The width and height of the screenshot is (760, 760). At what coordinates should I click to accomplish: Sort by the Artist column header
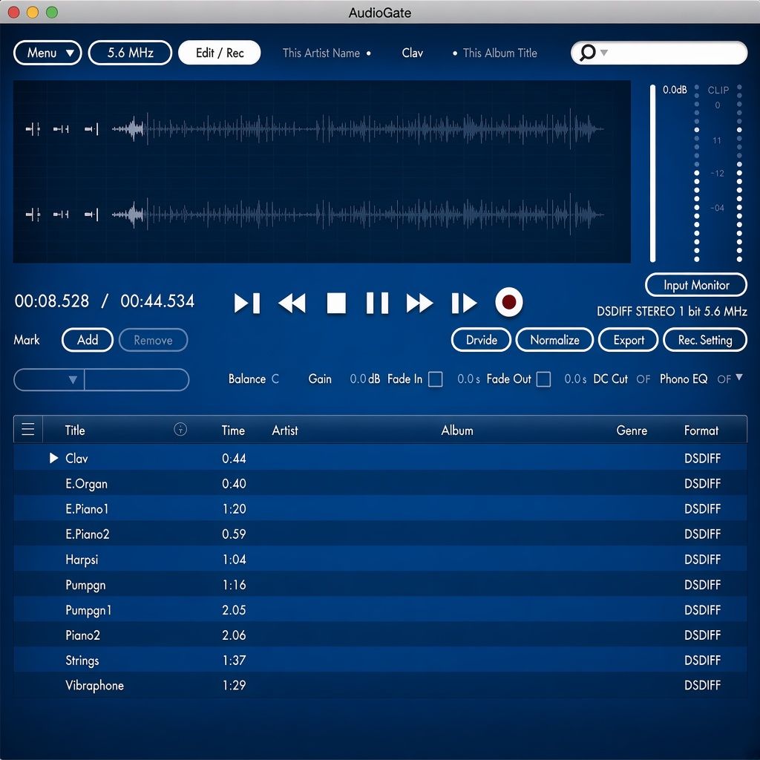285,430
